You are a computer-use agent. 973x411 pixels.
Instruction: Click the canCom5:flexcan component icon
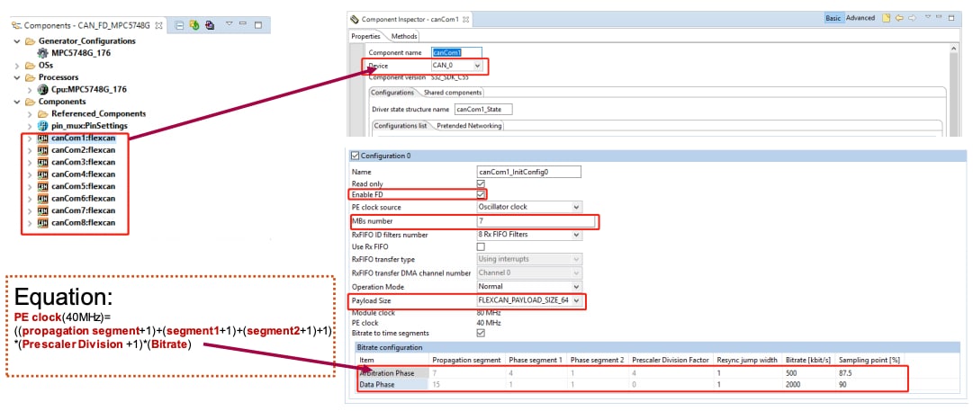pos(42,186)
